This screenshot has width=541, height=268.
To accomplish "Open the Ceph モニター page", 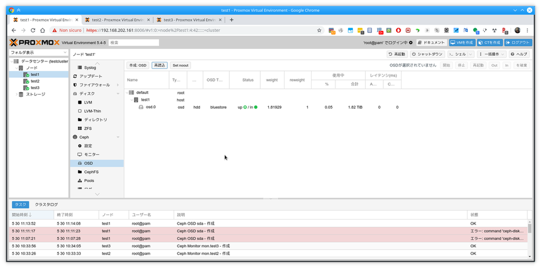I will click(91, 154).
